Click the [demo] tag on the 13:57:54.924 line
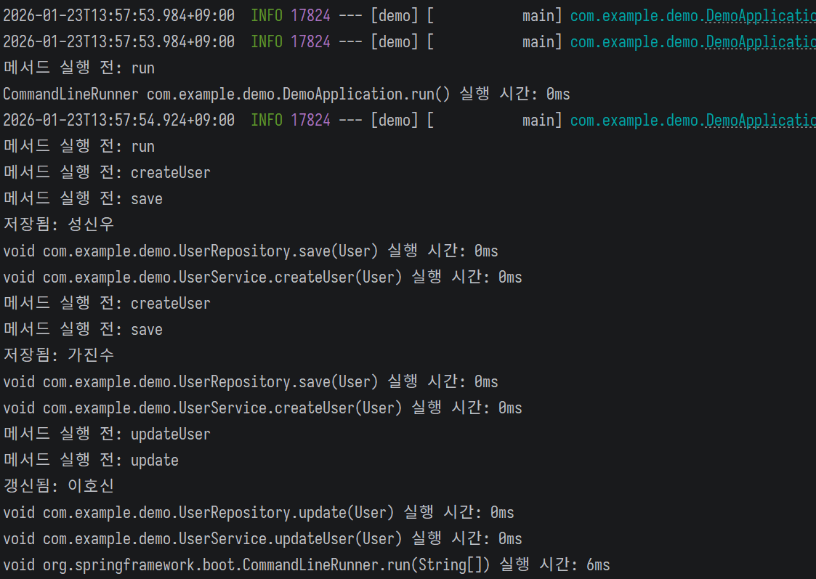The image size is (816, 579). tap(394, 121)
